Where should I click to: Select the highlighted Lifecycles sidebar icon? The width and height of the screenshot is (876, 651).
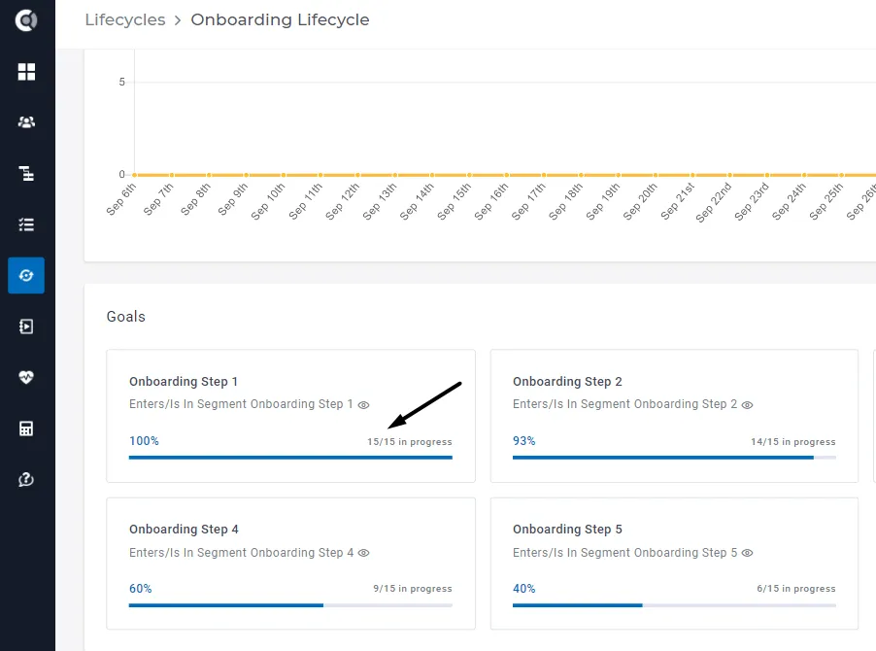coord(26,276)
